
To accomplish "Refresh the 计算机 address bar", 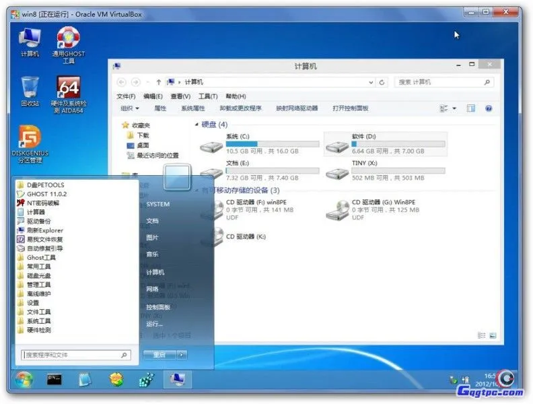I will 382,82.
